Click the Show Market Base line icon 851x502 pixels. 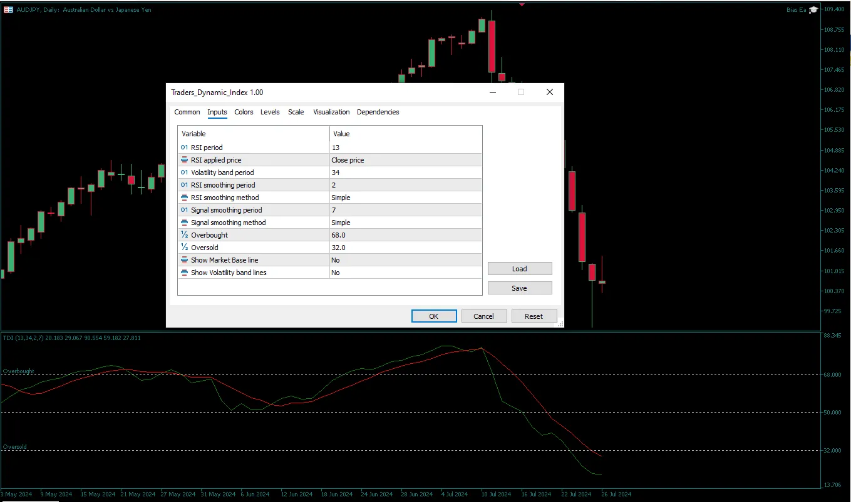[x=184, y=260]
